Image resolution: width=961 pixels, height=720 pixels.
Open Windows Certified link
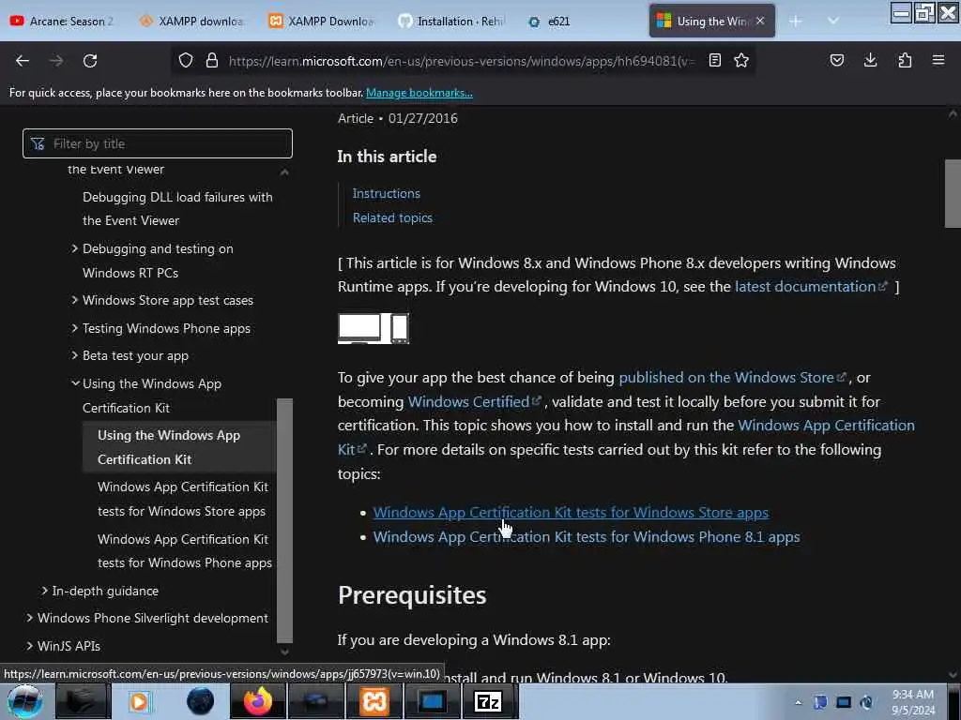click(x=474, y=401)
